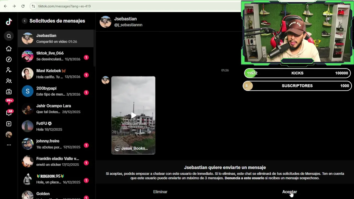
Task: Click the 01:26 timestamp in chat
Action: click(225, 70)
